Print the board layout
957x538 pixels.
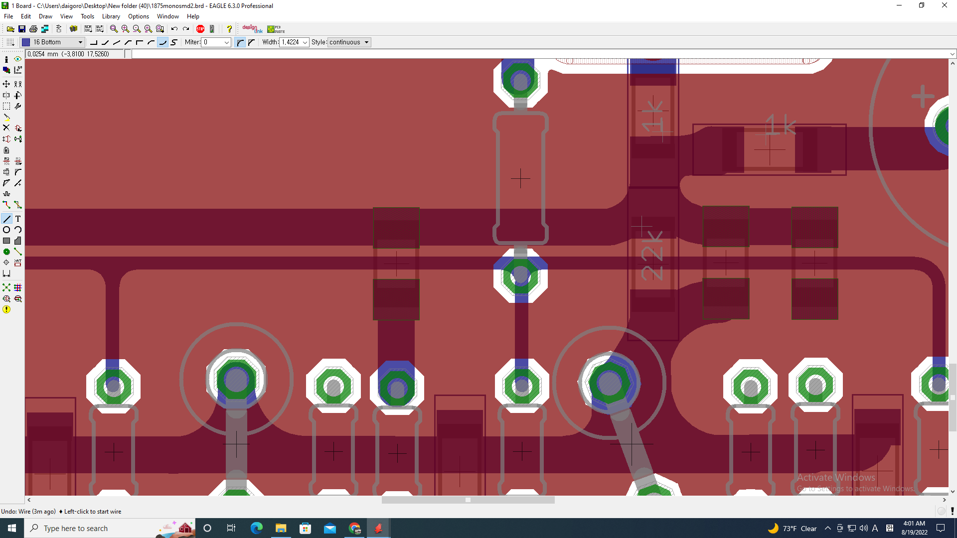[x=33, y=29]
